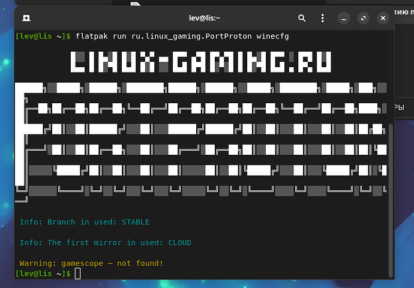This screenshot has width=414, height=288.
Task: Minimize the lev@lis terminal window
Action: click(344, 18)
